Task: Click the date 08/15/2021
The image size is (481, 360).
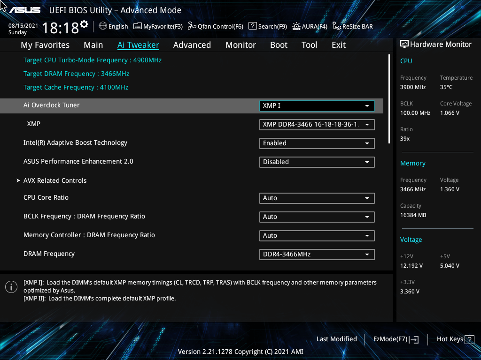Action: (23, 26)
